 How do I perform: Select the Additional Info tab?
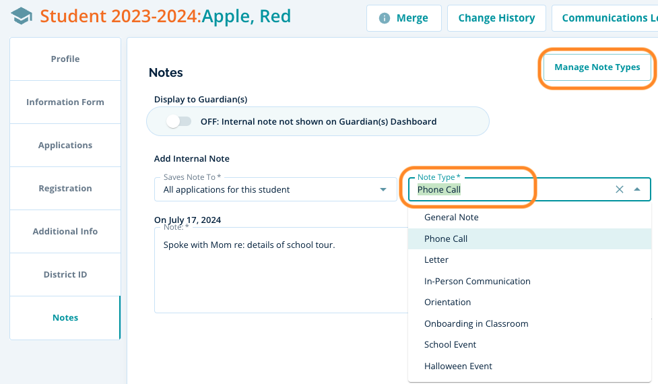(x=65, y=232)
